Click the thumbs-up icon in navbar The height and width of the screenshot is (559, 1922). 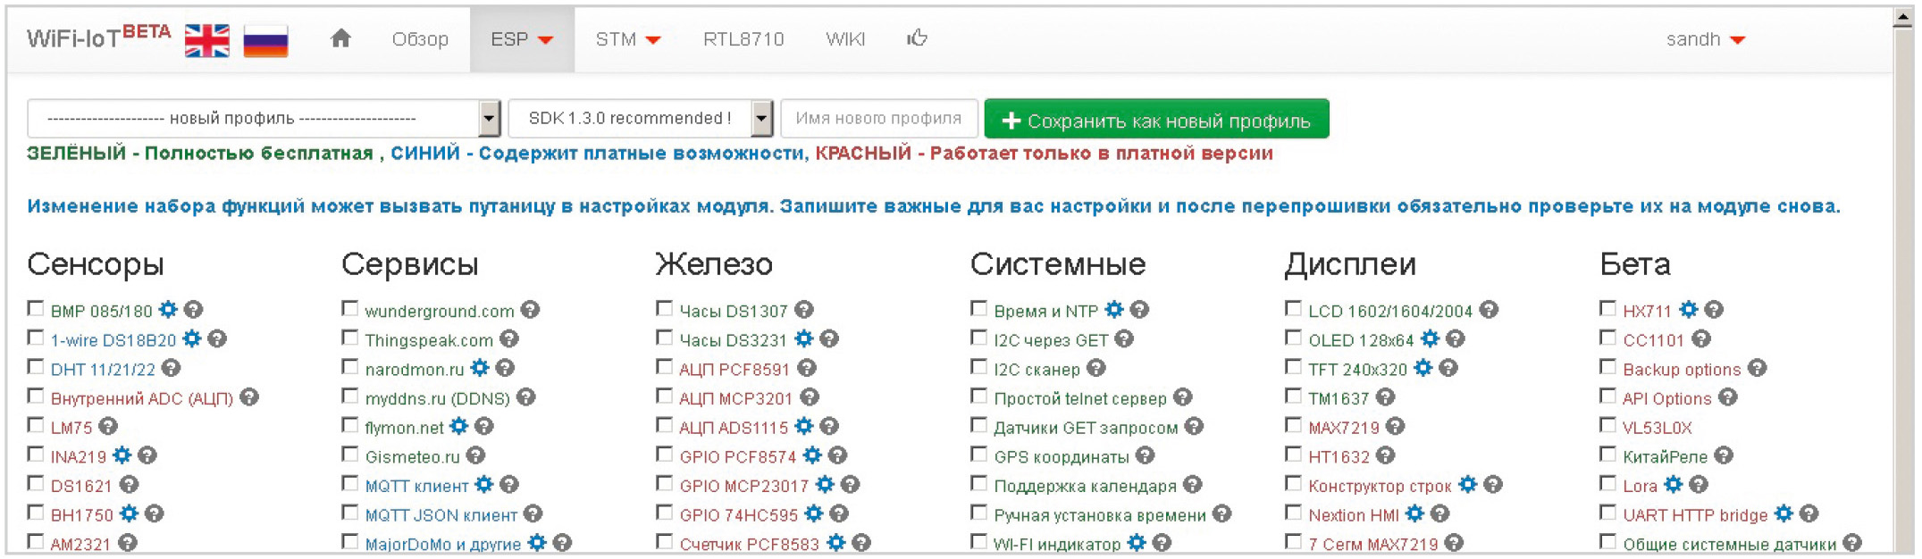click(917, 38)
